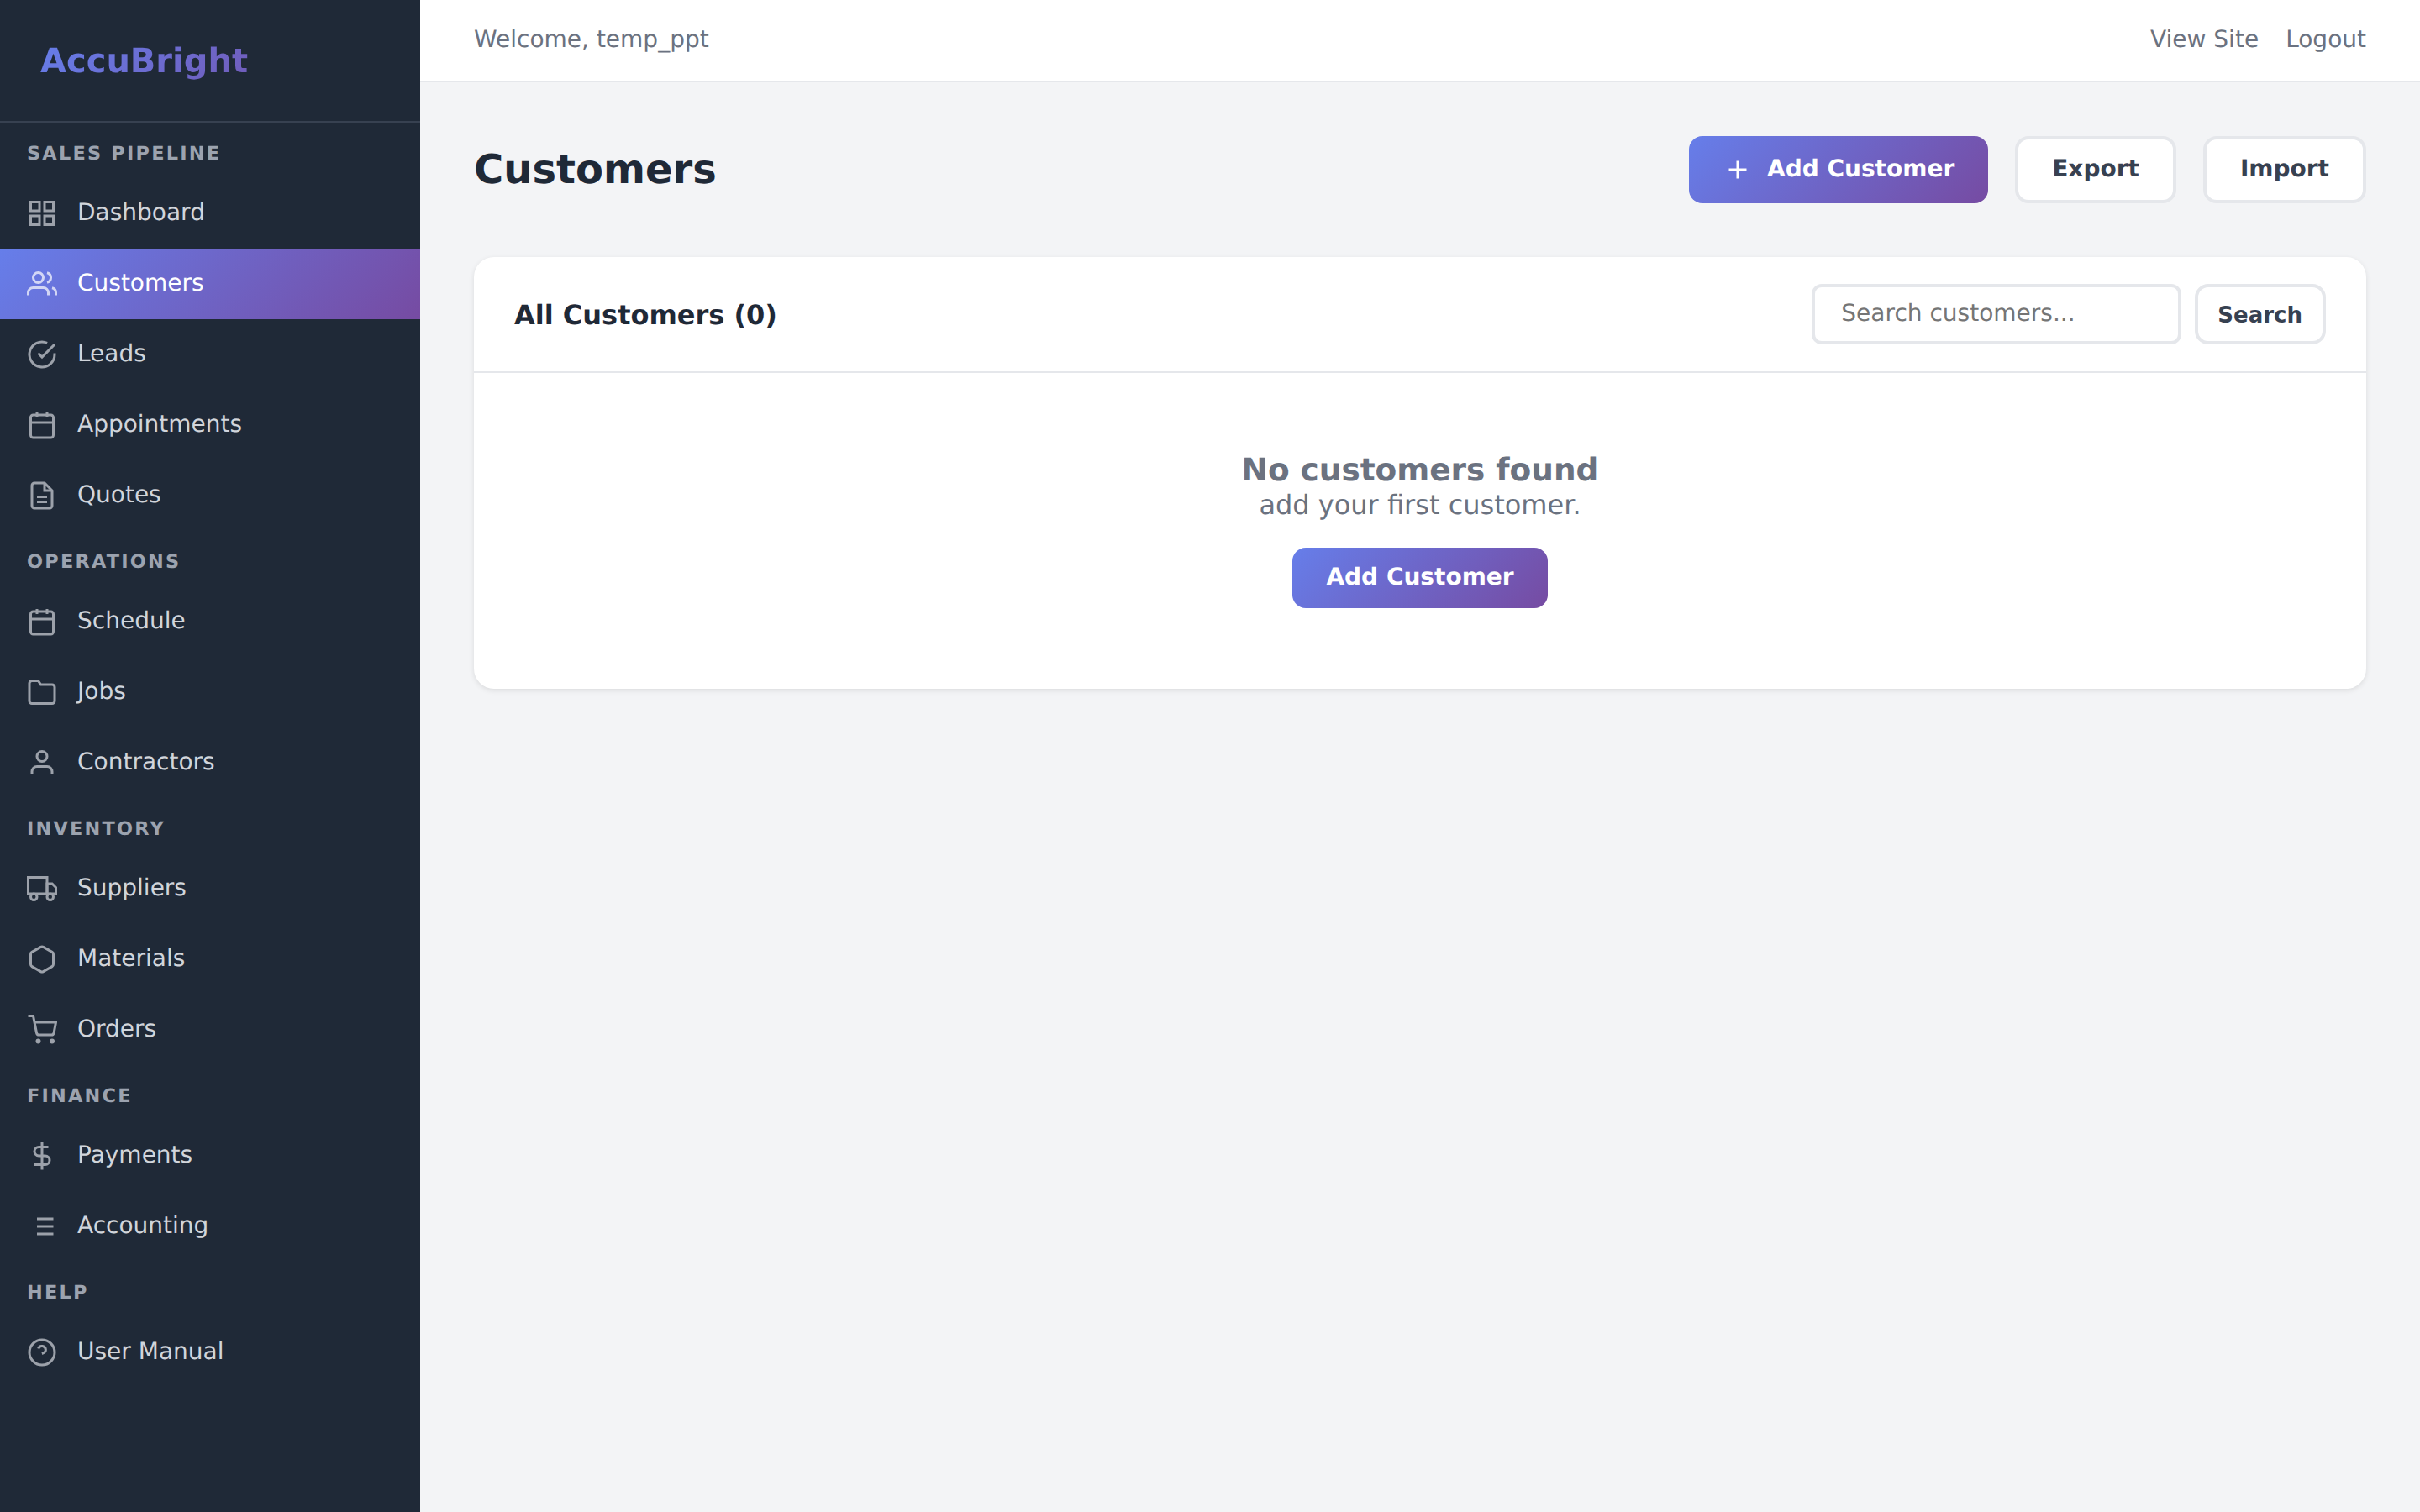
Task: Open Quotes via the document icon
Action: click(x=42, y=494)
